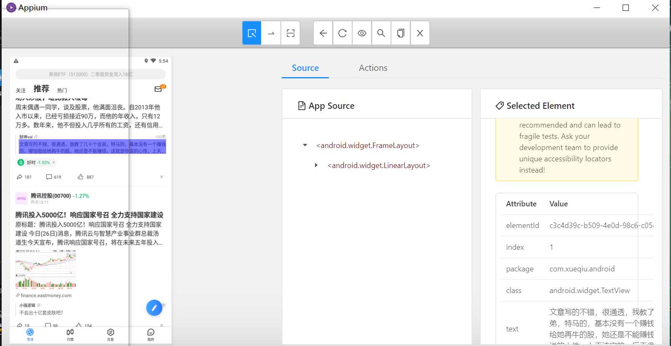Choose Tap By Coordinates mode
Screen dimensions: 671x346
pos(290,33)
